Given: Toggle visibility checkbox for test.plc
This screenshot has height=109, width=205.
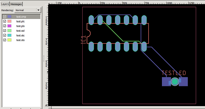Looking at the screenshot, I should click(5, 21).
